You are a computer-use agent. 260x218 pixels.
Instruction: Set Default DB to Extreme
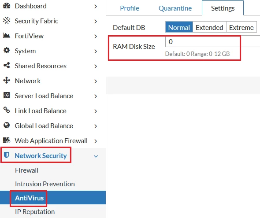click(241, 27)
